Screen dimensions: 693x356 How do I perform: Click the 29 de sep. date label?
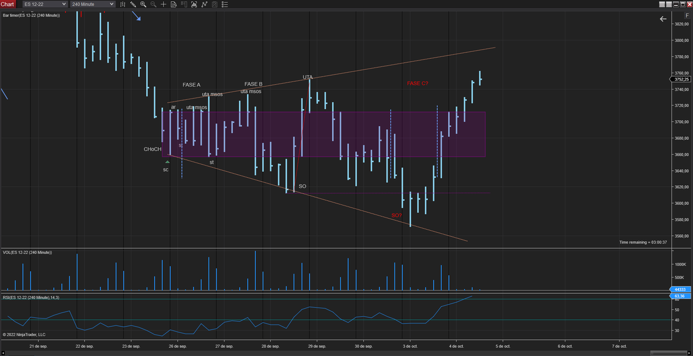point(317,346)
